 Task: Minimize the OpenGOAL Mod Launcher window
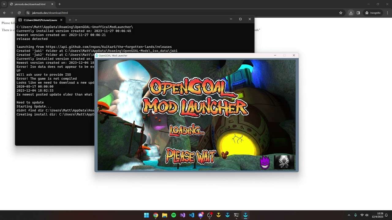click(x=275, y=55)
